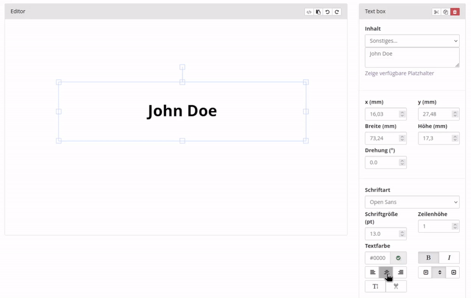
Task: Delete the text box with the red trash icon
Action: click(455, 12)
